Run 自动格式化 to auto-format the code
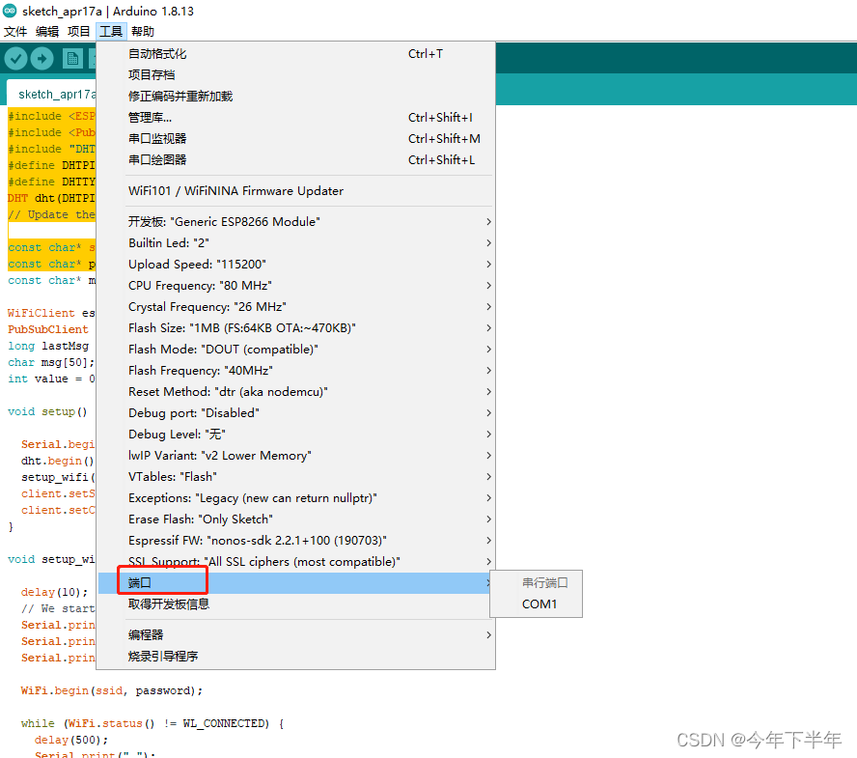 coord(161,53)
